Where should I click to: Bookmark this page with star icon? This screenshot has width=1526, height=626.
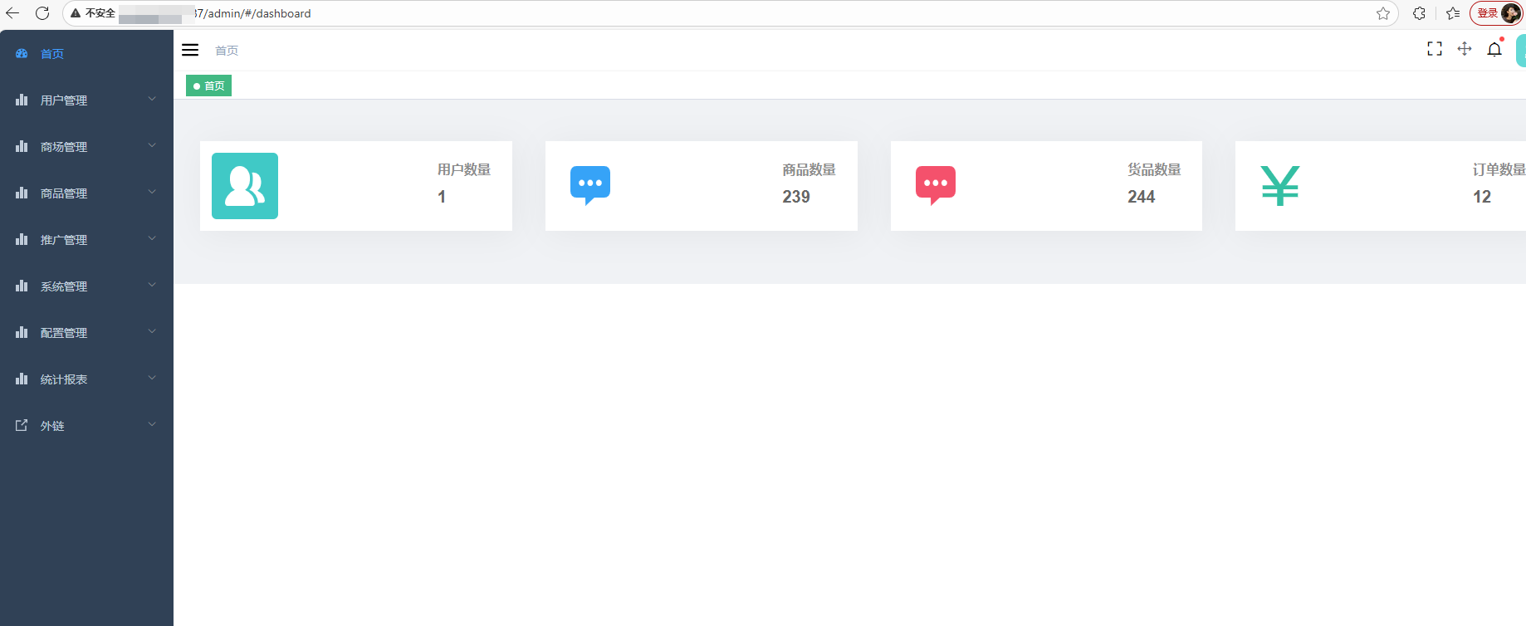tap(1382, 13)
